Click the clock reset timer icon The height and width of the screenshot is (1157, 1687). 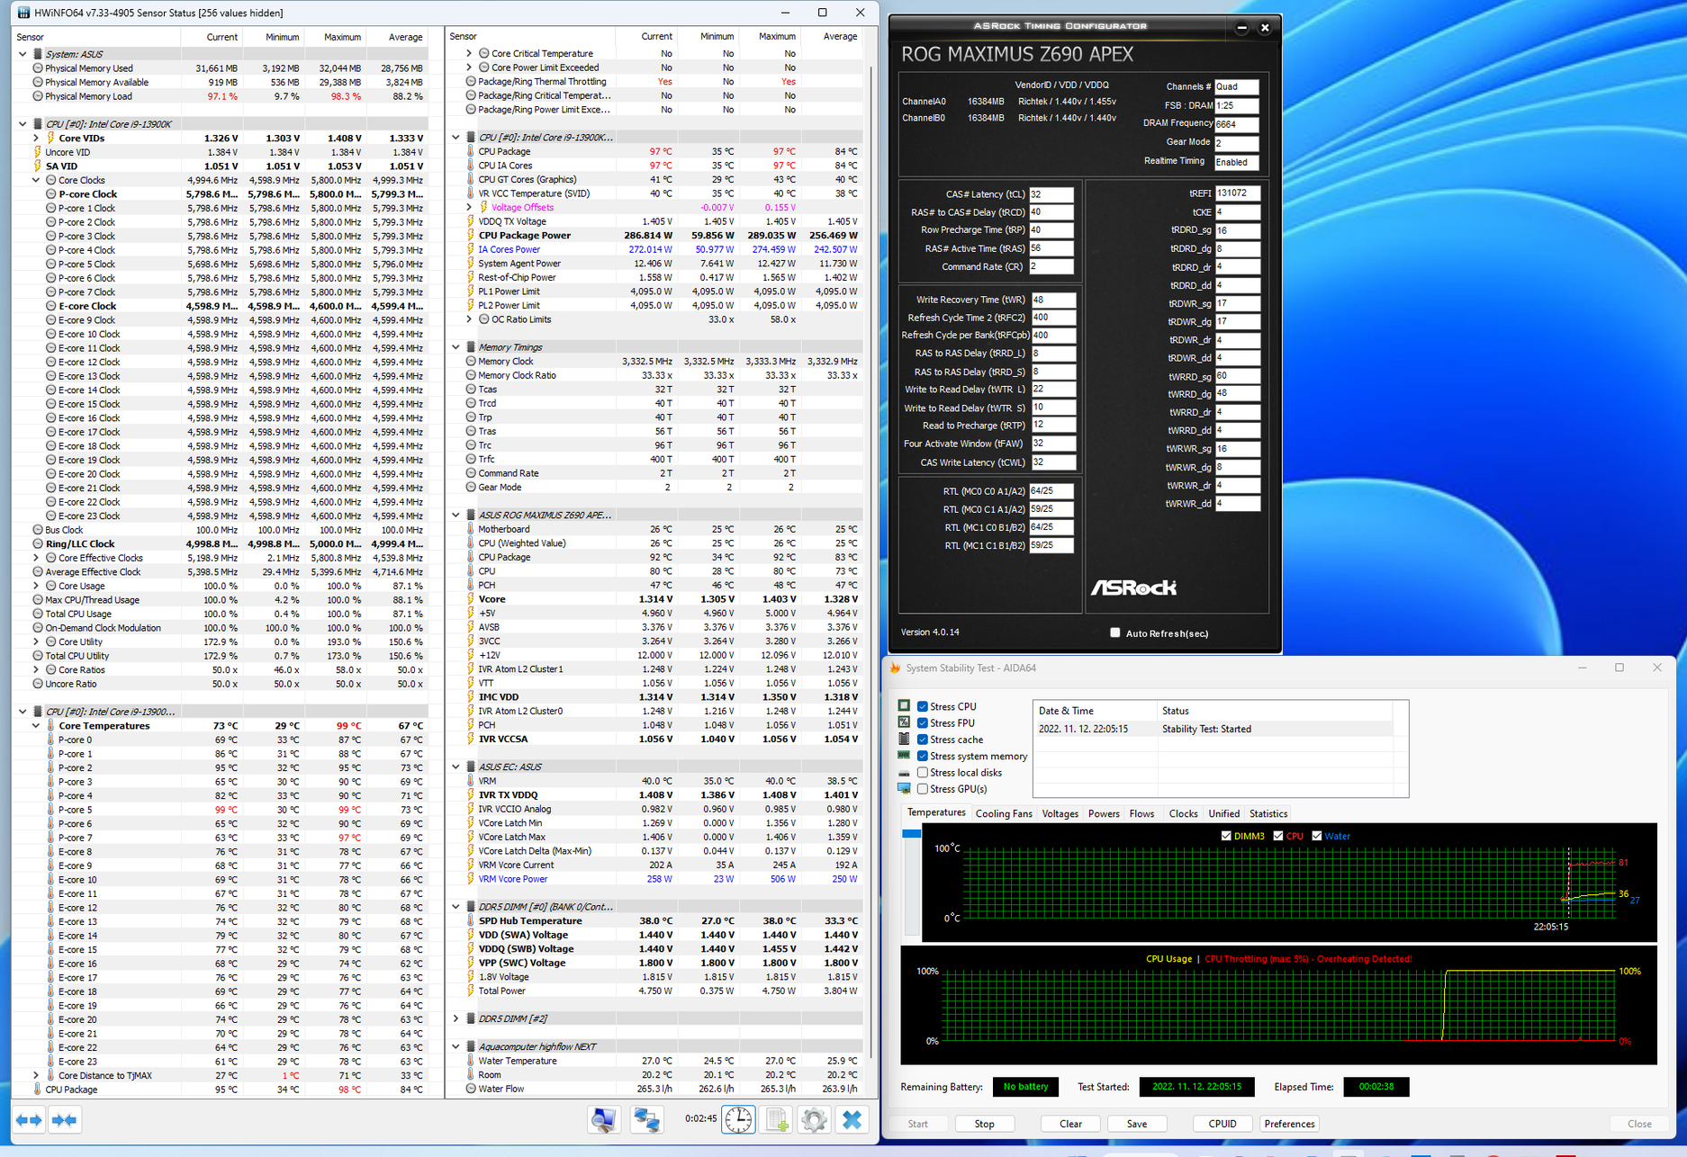[x=739, y=1119]
